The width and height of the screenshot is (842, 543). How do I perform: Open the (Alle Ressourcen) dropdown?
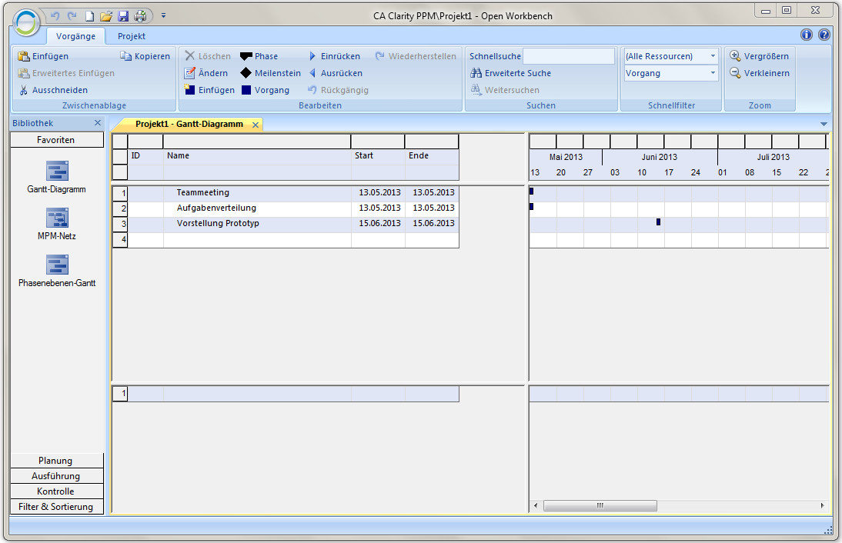click(x=670, y=56)
